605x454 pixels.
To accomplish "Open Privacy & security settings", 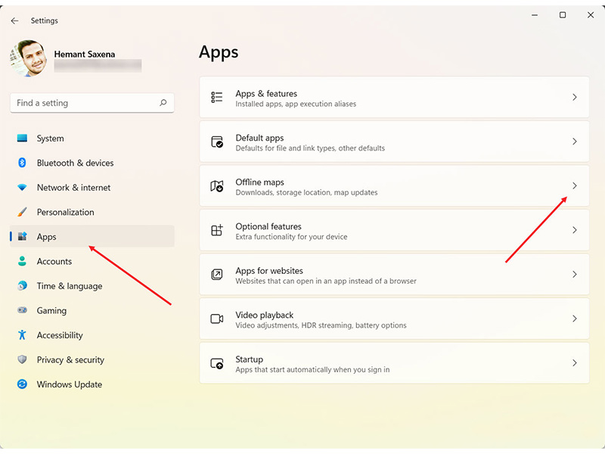I will [92, 359].
